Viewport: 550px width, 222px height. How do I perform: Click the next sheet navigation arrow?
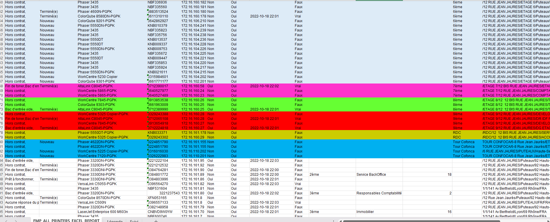(x=16, y=221)
